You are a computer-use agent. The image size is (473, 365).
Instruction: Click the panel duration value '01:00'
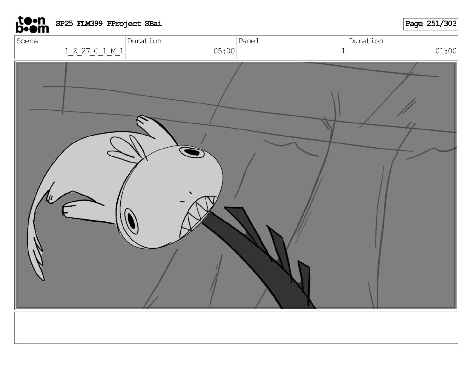pos(446,51)
